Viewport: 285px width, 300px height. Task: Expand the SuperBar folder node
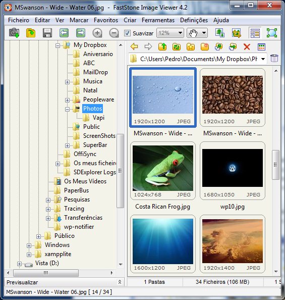(67, 145)
